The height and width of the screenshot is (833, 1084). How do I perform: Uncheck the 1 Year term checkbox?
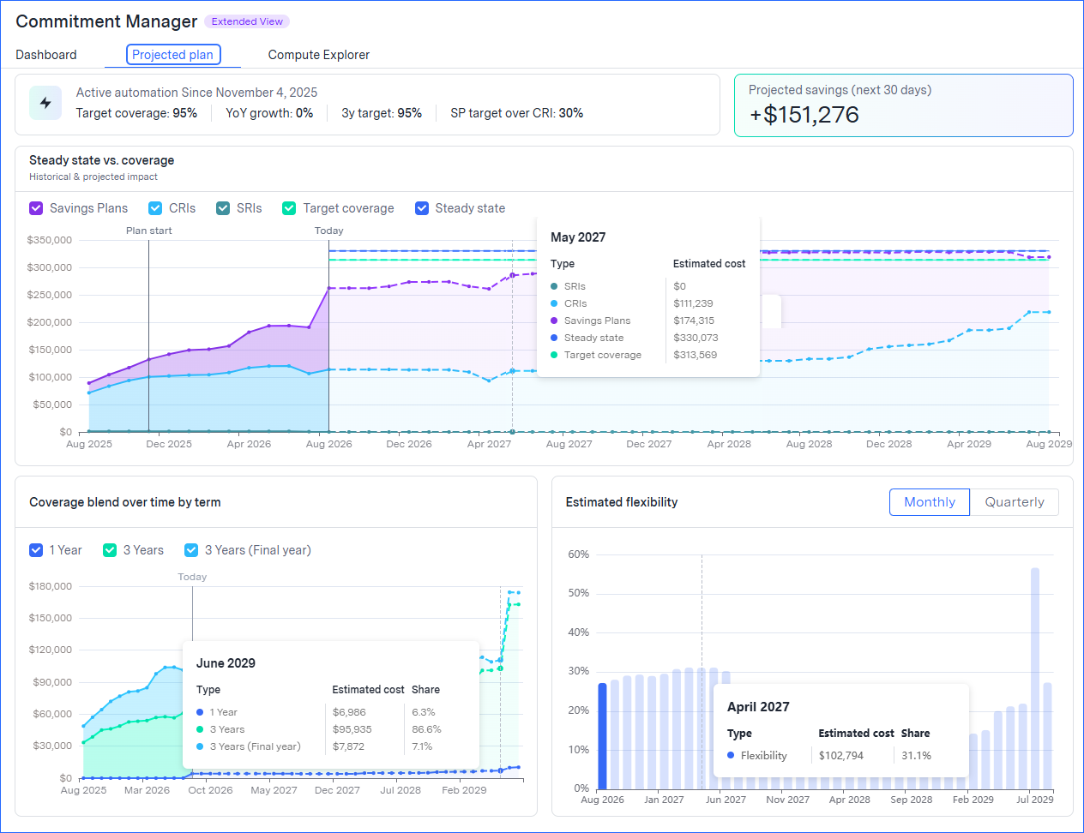[36, 550]
